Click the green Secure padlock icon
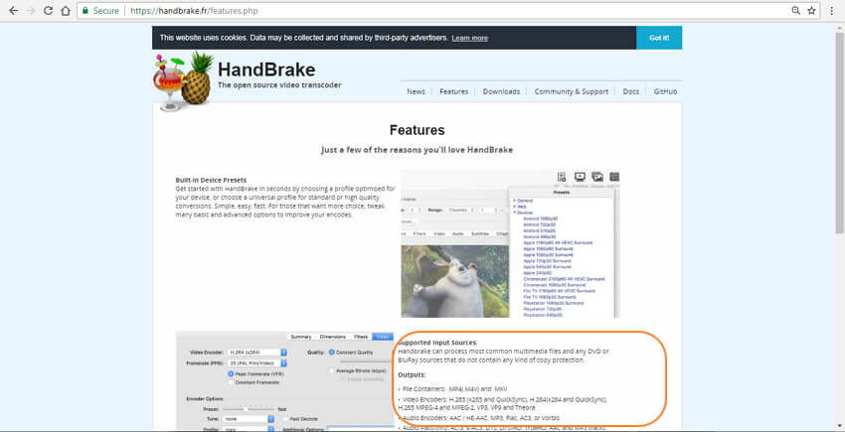 (x=85, y=11)
